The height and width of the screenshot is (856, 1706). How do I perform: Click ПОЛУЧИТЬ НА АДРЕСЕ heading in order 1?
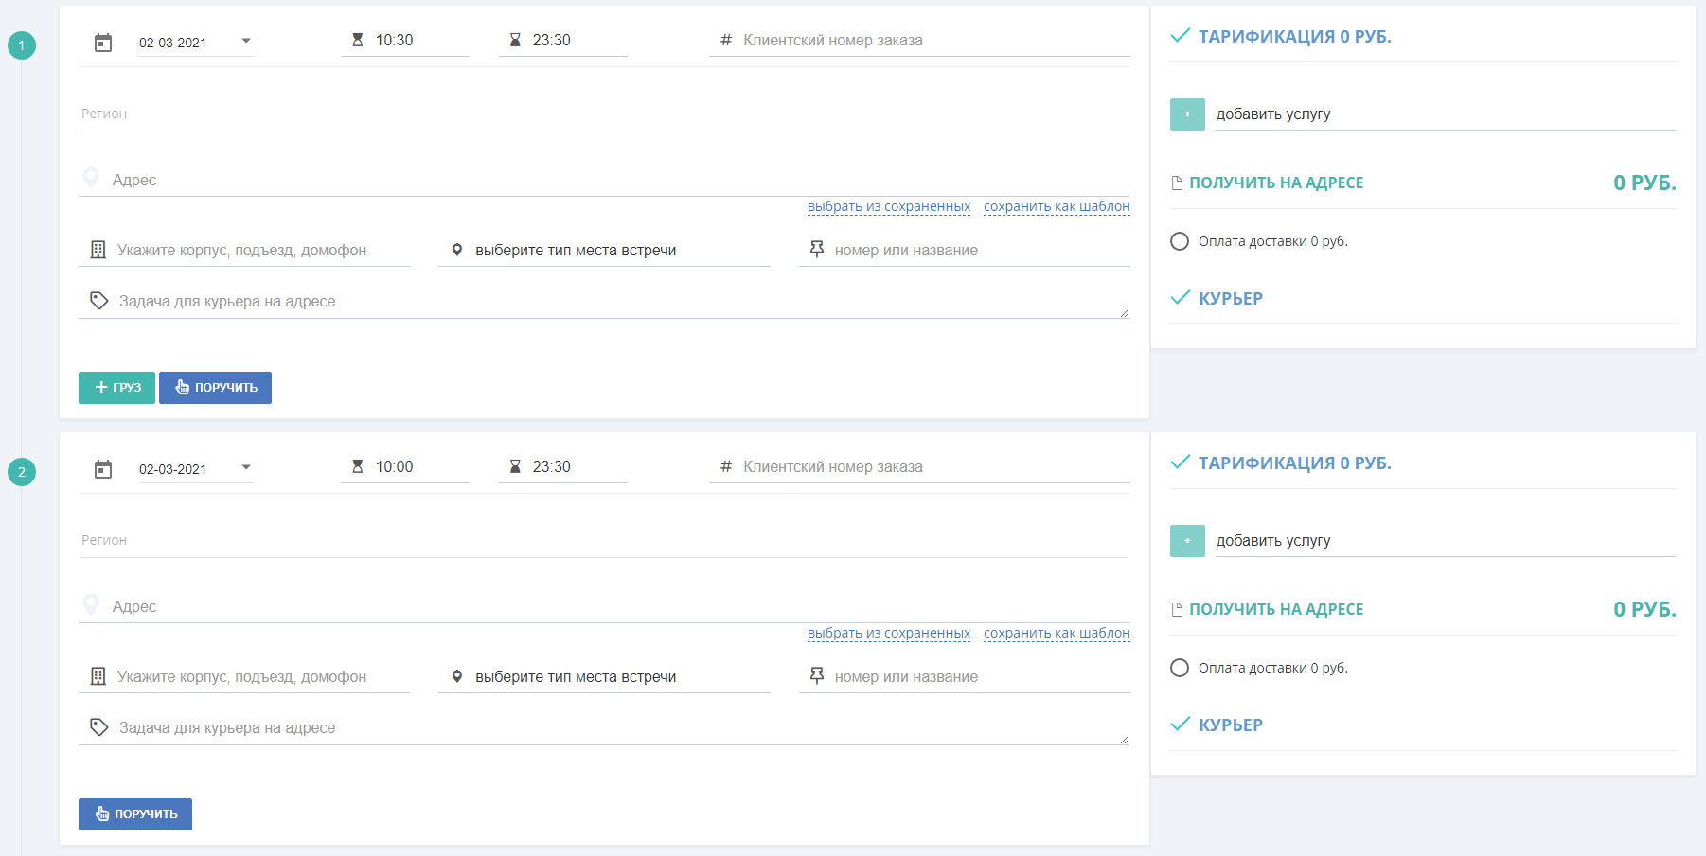(x=1276, y=183)
